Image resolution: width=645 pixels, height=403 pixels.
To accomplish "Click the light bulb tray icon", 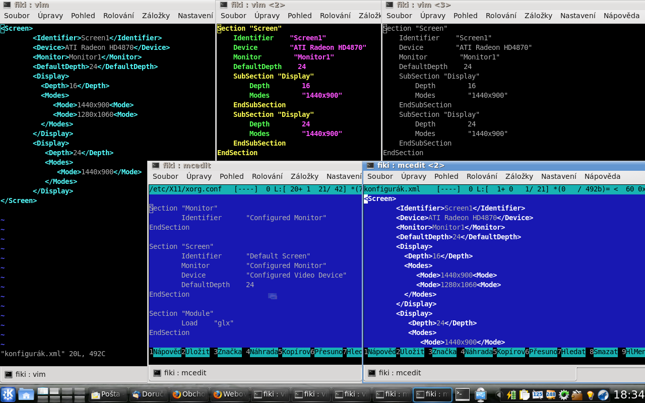I will click(x=590, y=394).
